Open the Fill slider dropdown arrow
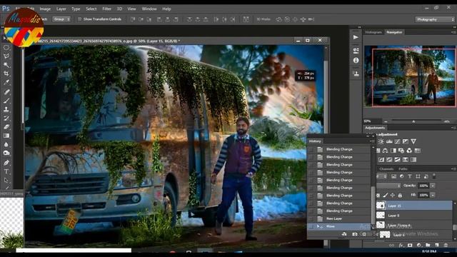Viewport: 457px width, 257px height. coord(433,195)
